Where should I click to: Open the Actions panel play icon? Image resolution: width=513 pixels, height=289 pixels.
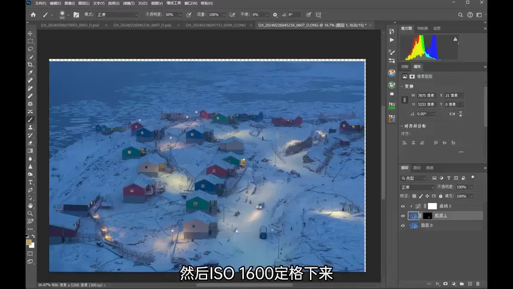pyautogui.click(x=391, y=40)
